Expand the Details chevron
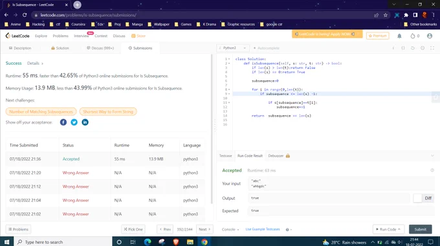440x246 pixels. (x=42, y=63)
